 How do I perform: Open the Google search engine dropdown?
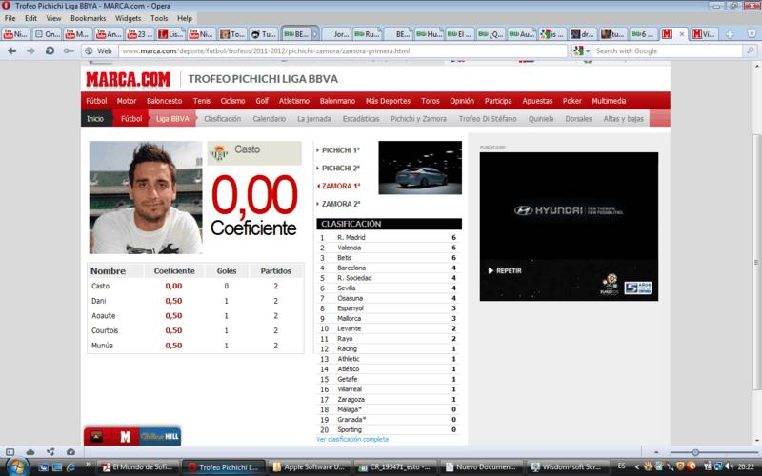tap(581, 50)
